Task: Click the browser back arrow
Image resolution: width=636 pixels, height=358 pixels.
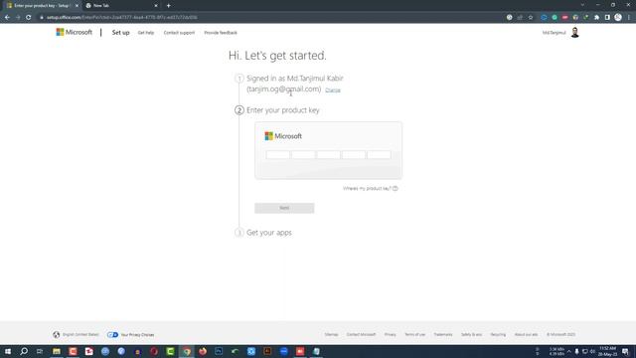Action: point(7,18)
